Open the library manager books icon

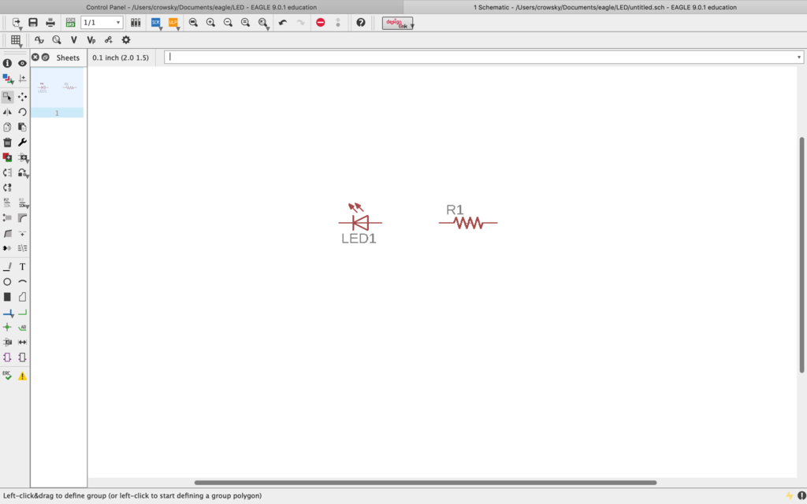[136, 23]
